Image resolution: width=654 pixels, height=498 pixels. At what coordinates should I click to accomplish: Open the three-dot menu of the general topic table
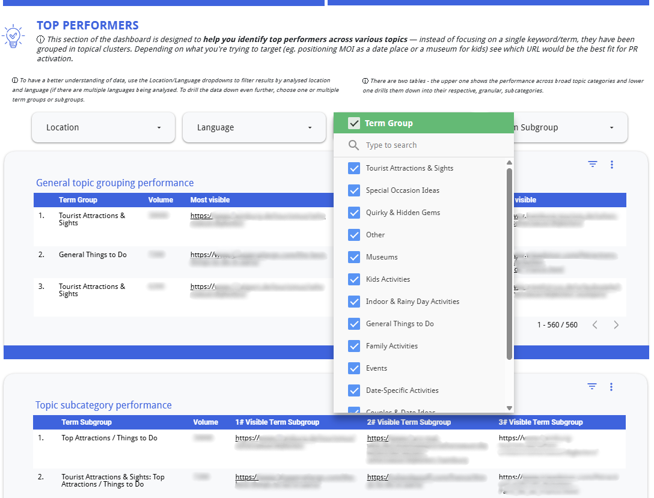611,164
